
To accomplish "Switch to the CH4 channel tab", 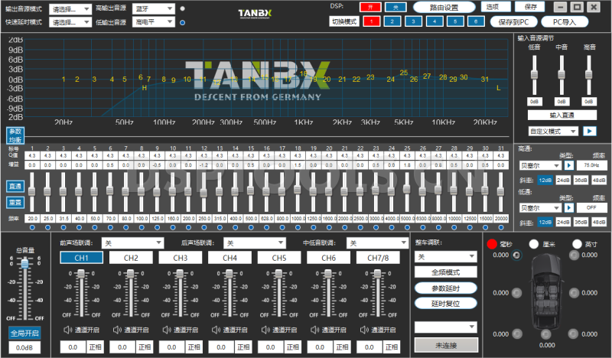I will point(229,258).
